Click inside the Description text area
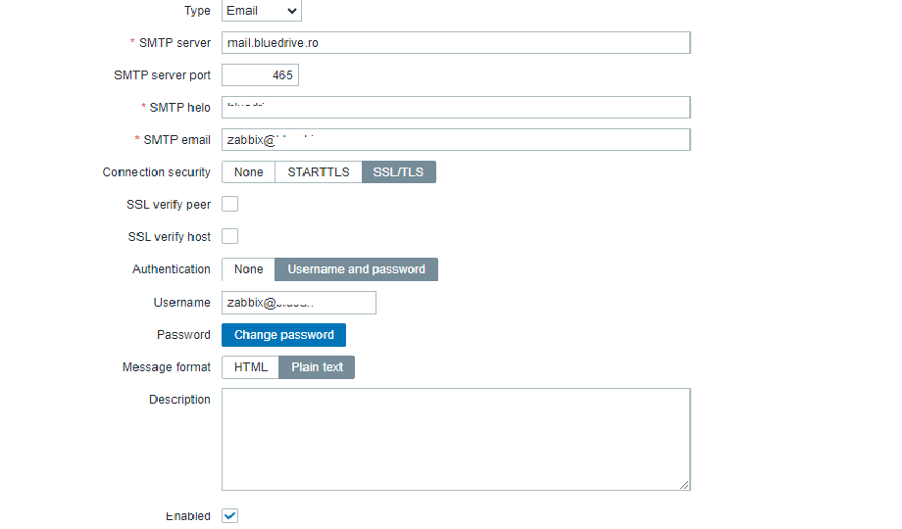Screen dimensions: 902x529 (456, 438)
